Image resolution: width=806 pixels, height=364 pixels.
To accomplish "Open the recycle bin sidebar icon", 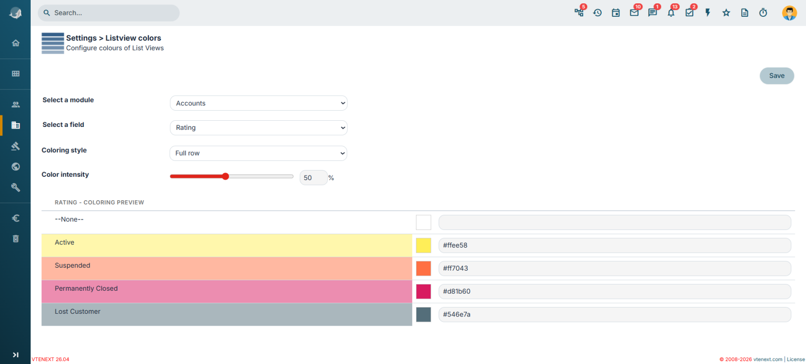I will coord(16,239).
